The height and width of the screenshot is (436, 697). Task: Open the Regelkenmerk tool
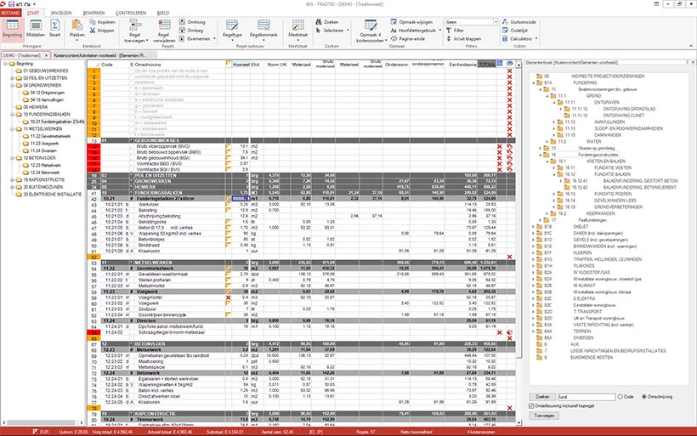coord(263,30)
